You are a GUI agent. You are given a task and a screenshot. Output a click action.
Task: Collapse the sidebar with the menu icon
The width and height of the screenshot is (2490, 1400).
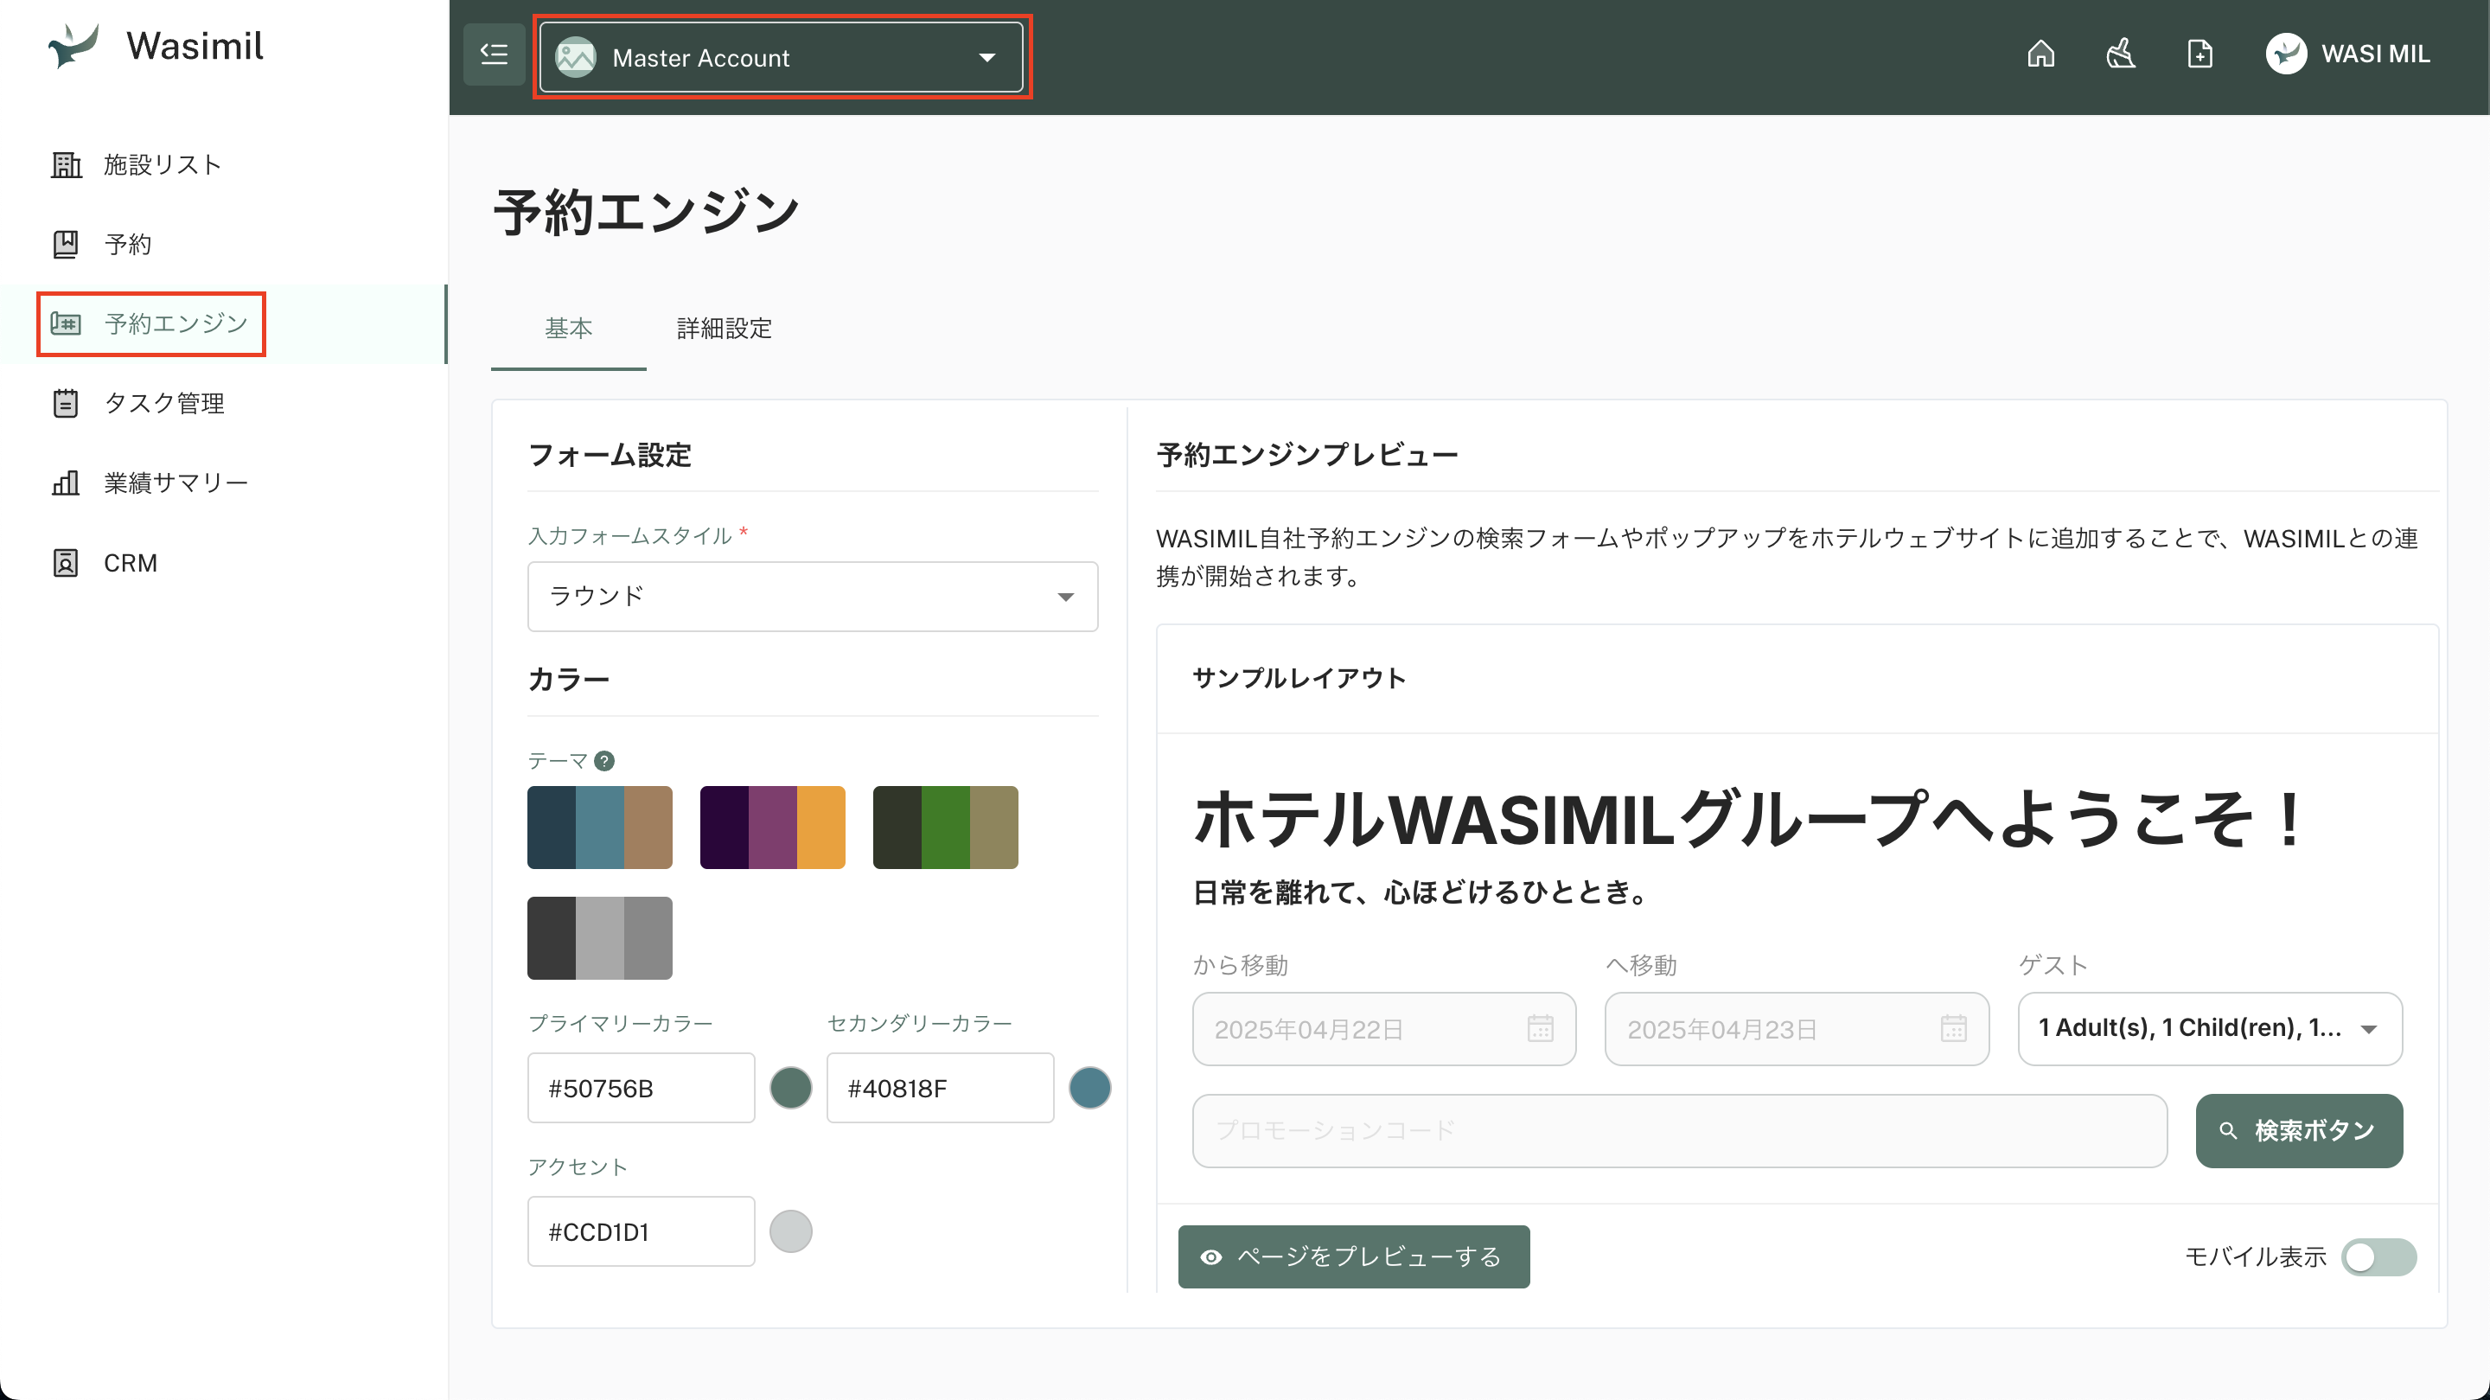[x=494, y=54]
